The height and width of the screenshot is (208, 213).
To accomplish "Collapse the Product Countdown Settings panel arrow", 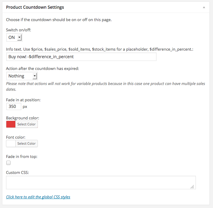I will pyautogui.click(x=204, y=7).
